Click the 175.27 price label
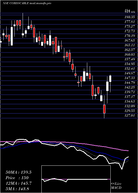 (130, 26)
